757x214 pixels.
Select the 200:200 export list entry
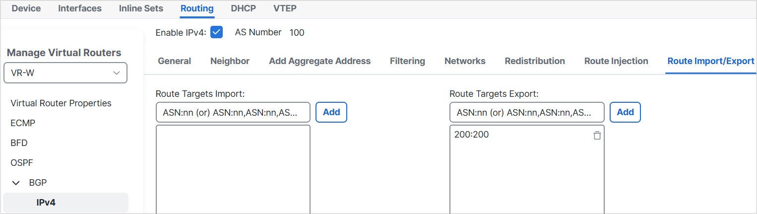click(472, 135)
